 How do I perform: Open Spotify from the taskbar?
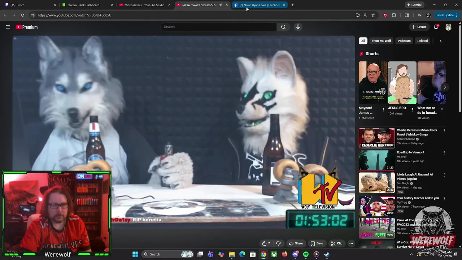pos(306,254)
